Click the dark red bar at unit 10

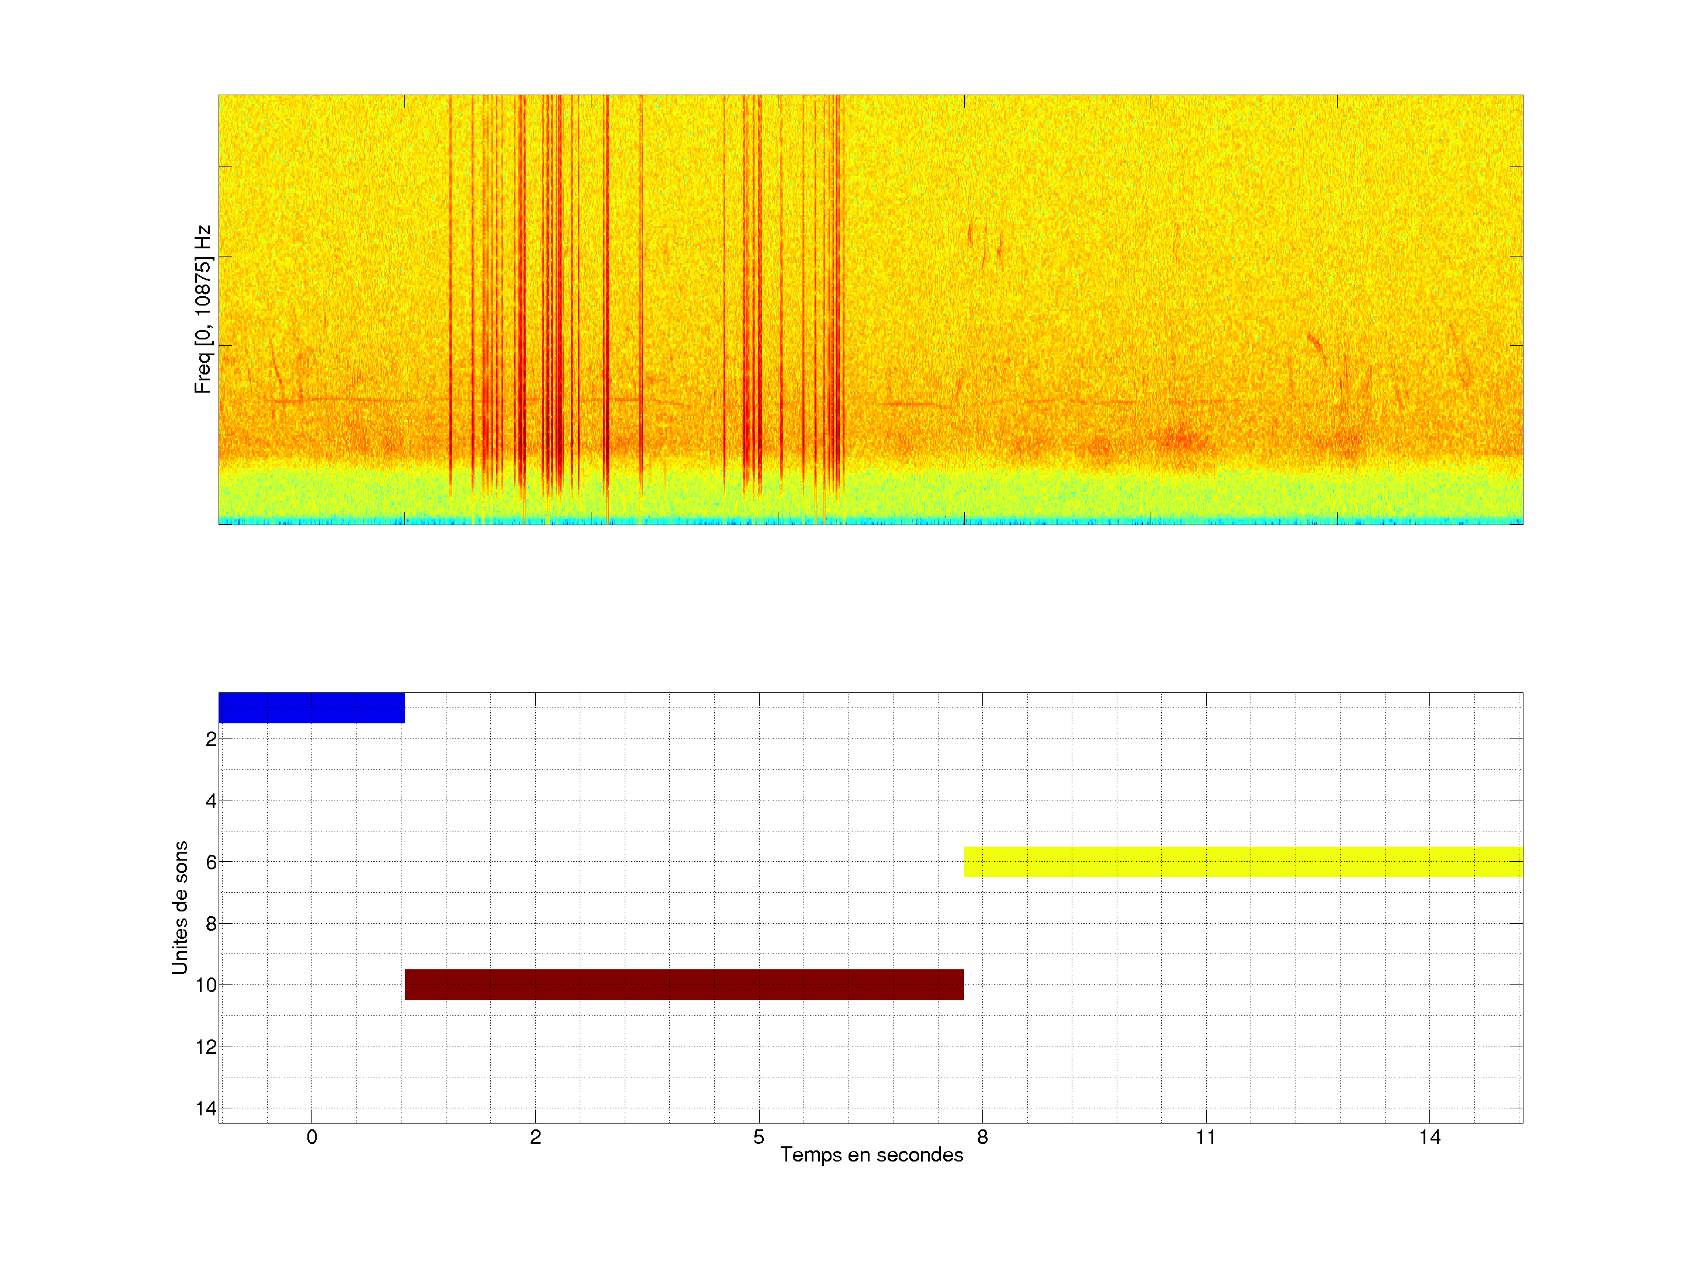(x=684, y=984)
